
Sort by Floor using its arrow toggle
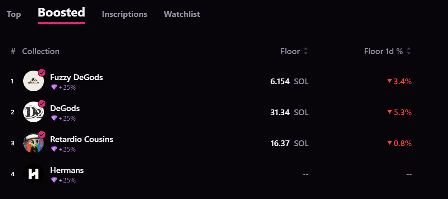(306, 51)
